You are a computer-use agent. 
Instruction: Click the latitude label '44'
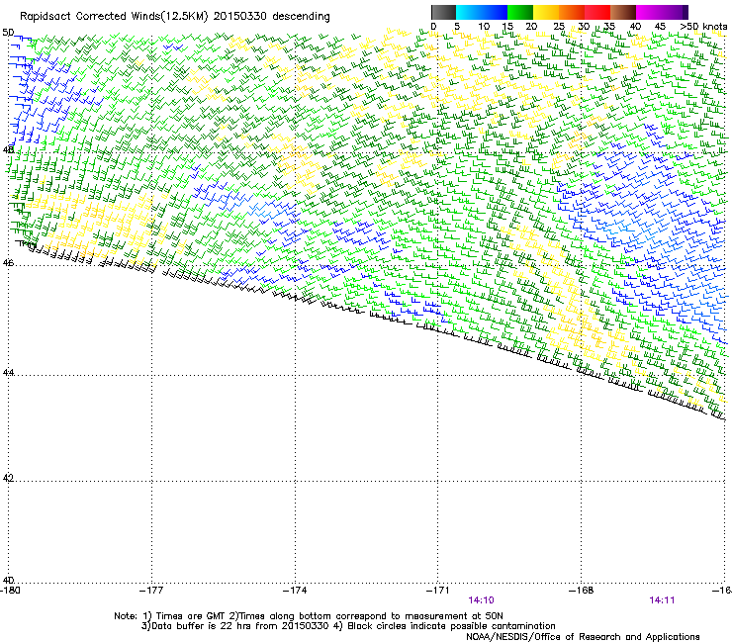pos(8,373)
